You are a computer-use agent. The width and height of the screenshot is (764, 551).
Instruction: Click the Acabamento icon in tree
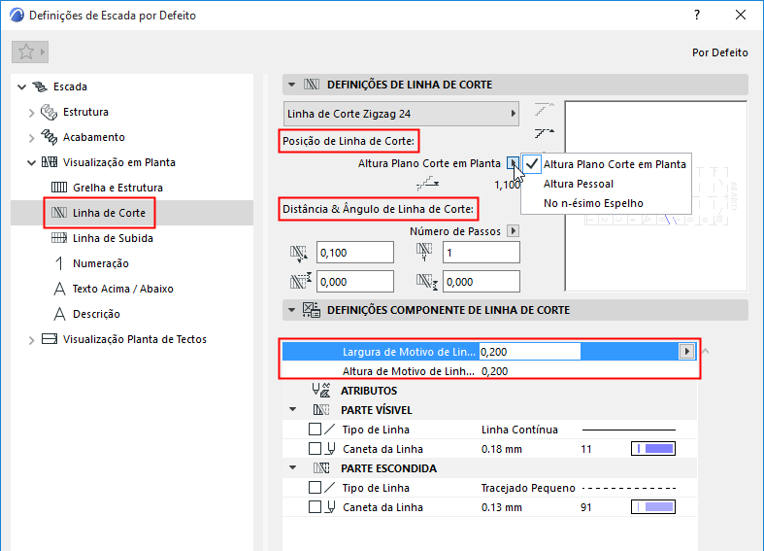click(x=49, y=137)
